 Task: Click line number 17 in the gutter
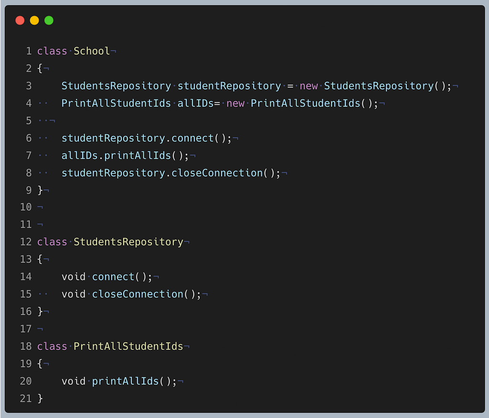pos(26,329)
